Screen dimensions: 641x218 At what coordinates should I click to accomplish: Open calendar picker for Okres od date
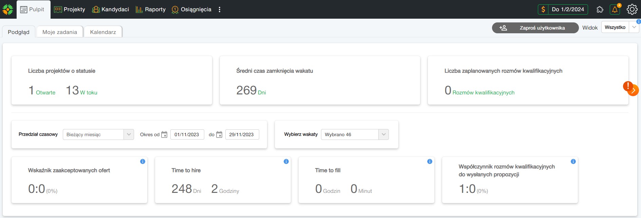tap(164, 134)
